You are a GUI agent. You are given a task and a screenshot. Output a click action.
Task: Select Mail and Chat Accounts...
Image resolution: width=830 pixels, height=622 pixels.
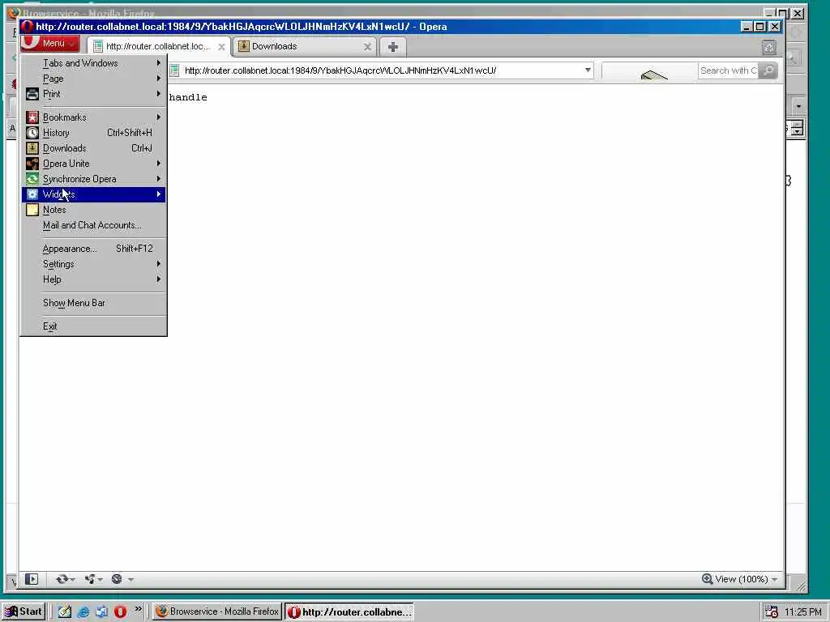pyautogui.click(x=94, y=225)
